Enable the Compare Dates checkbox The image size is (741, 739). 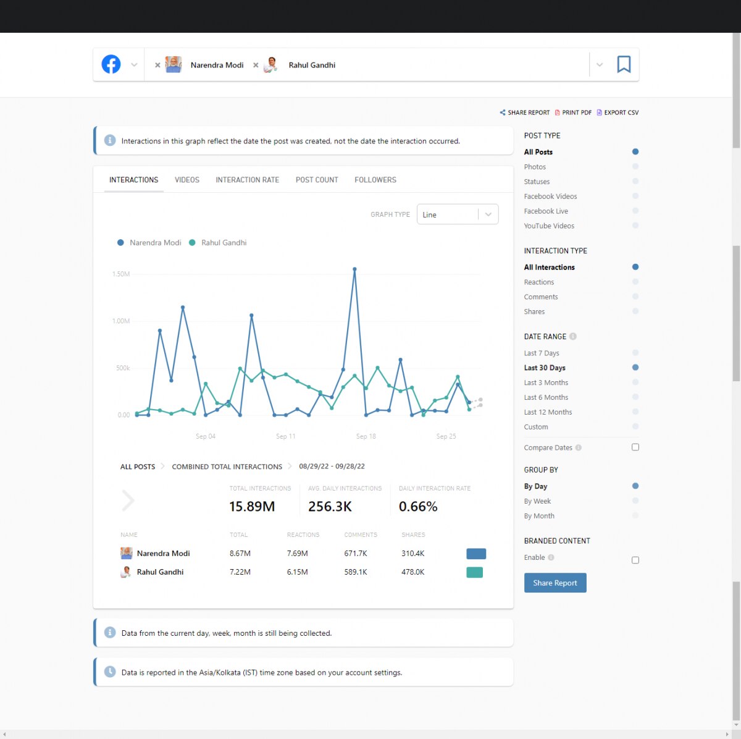tap(635, 447)
